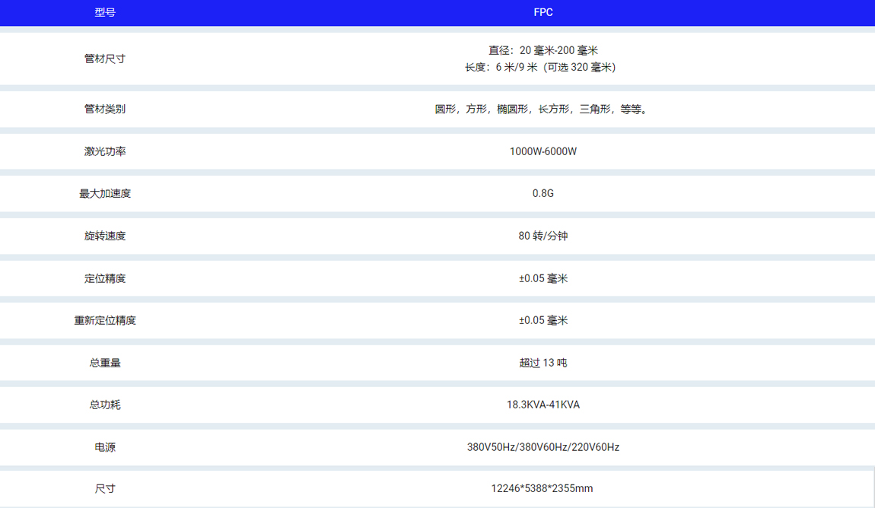Screen dimensions: 875x508
Task: Click the diameter value 20 毫米-200 毫米
Action: click(x=542, y=50)
